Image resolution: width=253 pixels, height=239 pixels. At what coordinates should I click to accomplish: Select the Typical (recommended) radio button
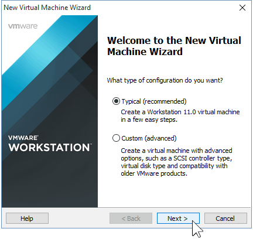tap(116, 101)
